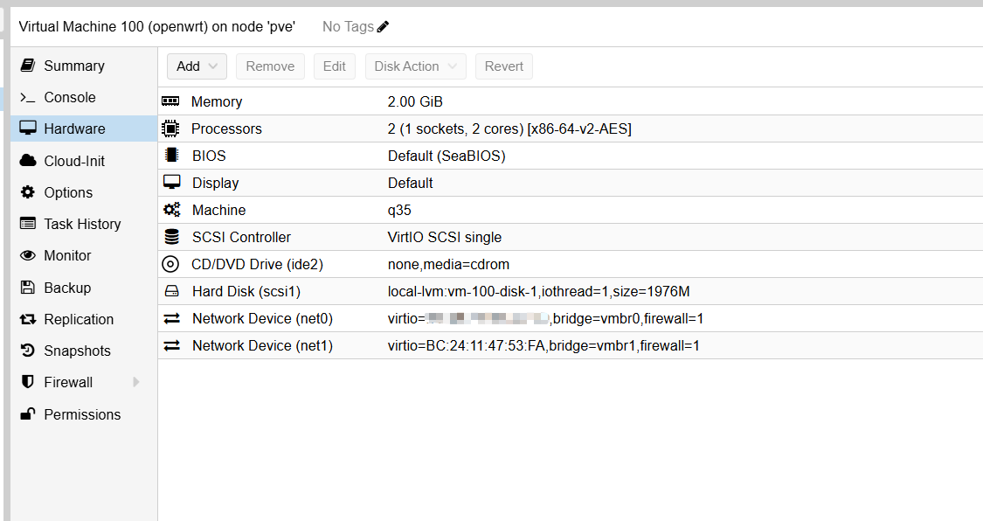This screenshot has width=983, height=521.
Task: Click the pencil icon to edit tags
Action: tap(383, 27)
